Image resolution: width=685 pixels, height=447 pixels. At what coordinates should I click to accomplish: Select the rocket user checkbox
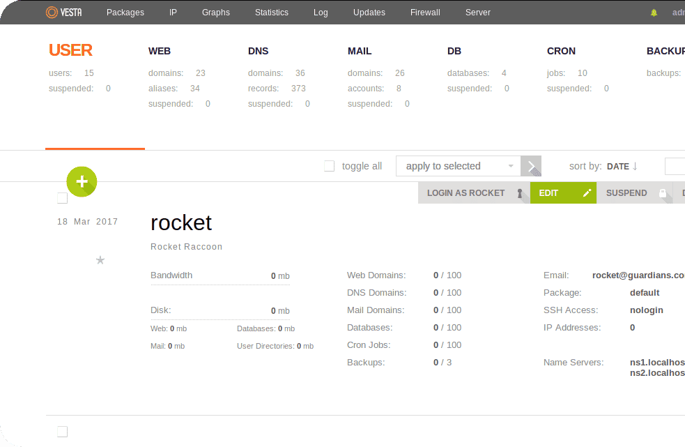coord(62,198)
